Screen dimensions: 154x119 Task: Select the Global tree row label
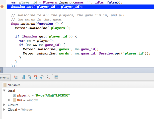(12, 110)
